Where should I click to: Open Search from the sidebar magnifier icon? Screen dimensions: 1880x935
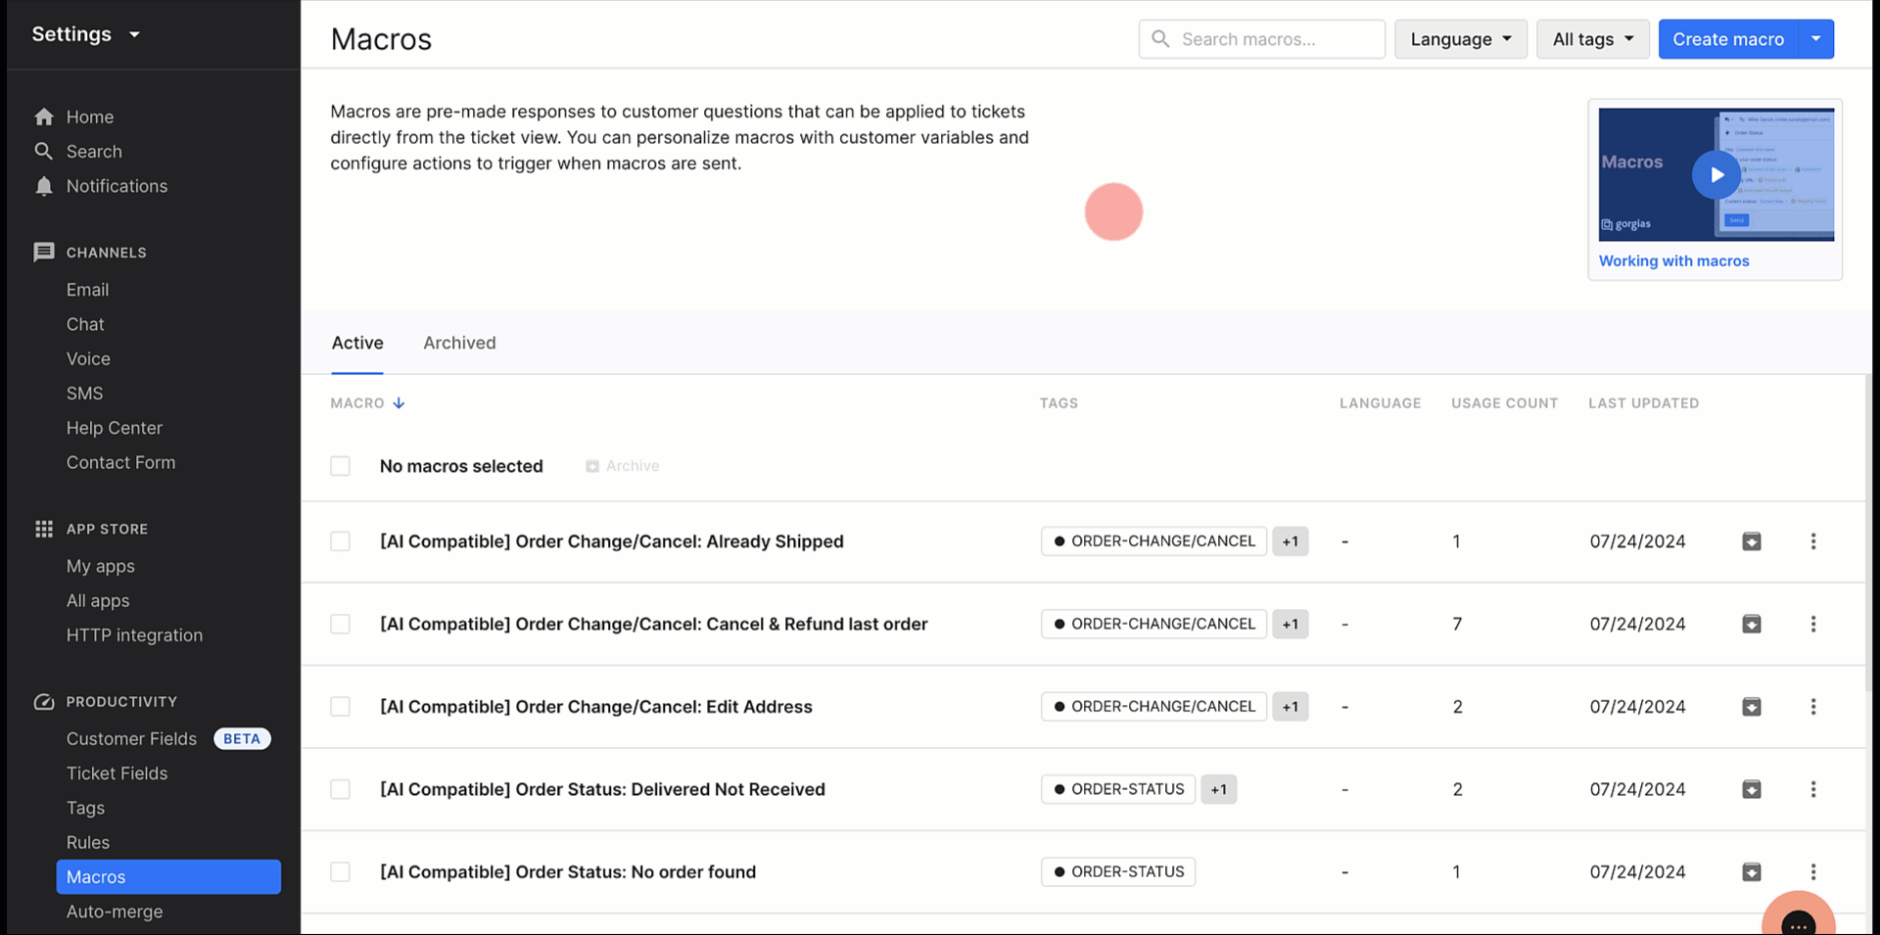pyautogui.click(x=44, y=151)
